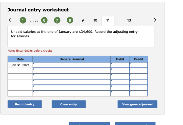Click sixth row Debit amount field
The height and width of the screenshot is (125, 183).
point(120,94)
